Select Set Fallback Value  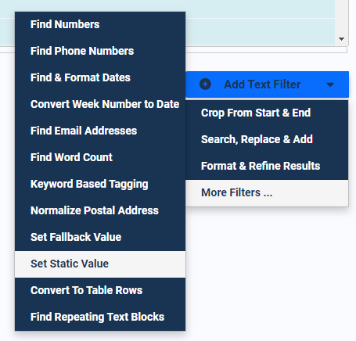tap(100, 237)
